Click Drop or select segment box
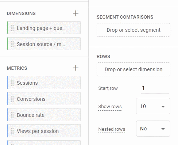This screenshot has width=178, height=145. click(133, 30)
